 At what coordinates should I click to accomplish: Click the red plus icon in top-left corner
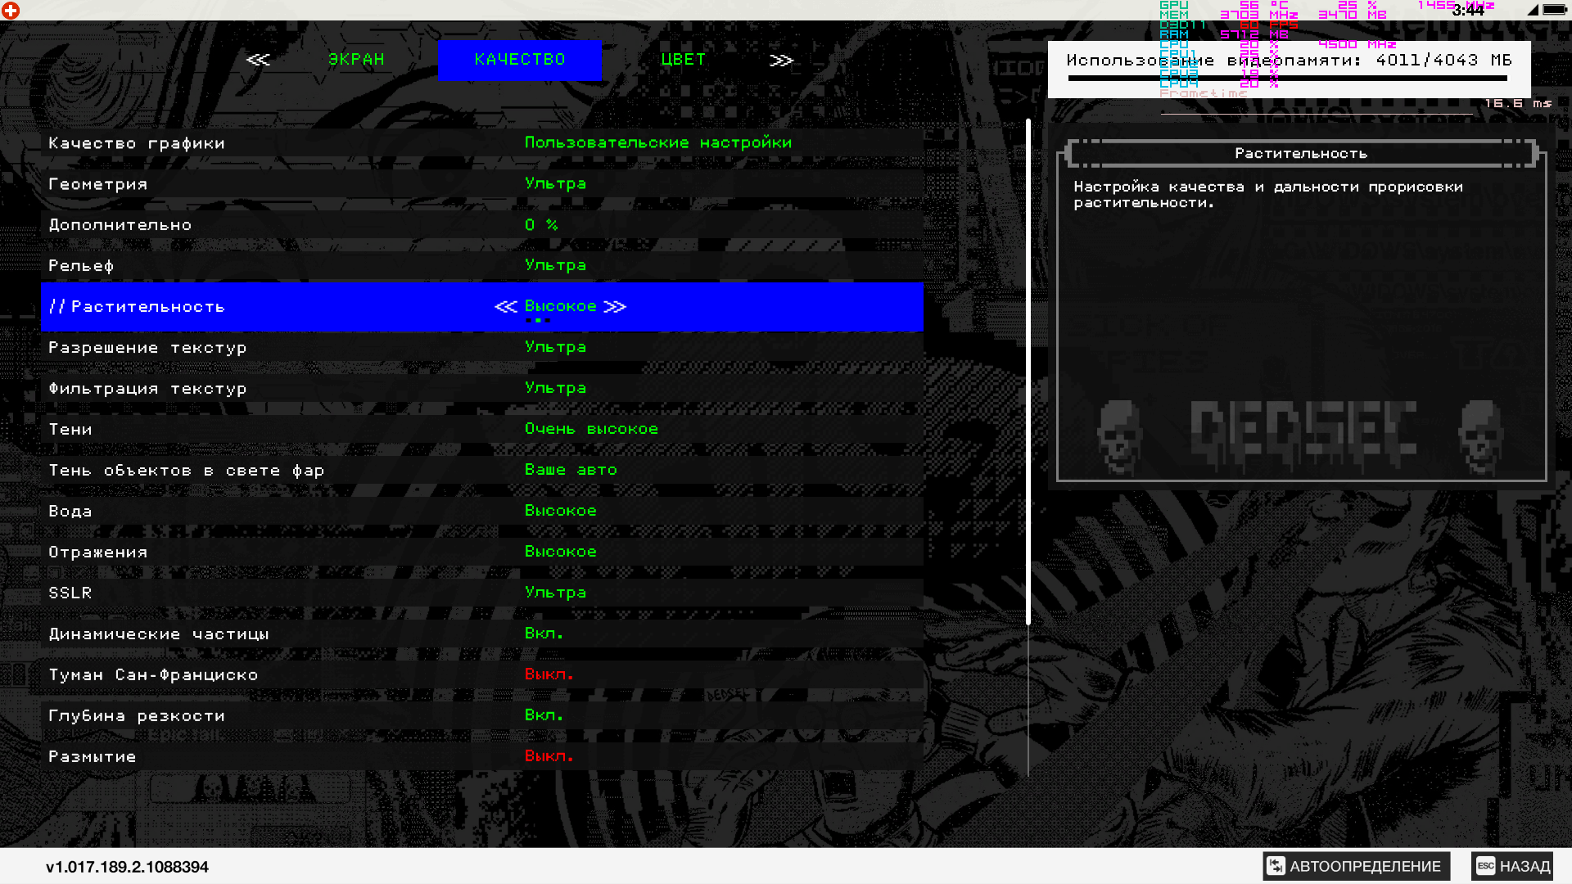11,11
